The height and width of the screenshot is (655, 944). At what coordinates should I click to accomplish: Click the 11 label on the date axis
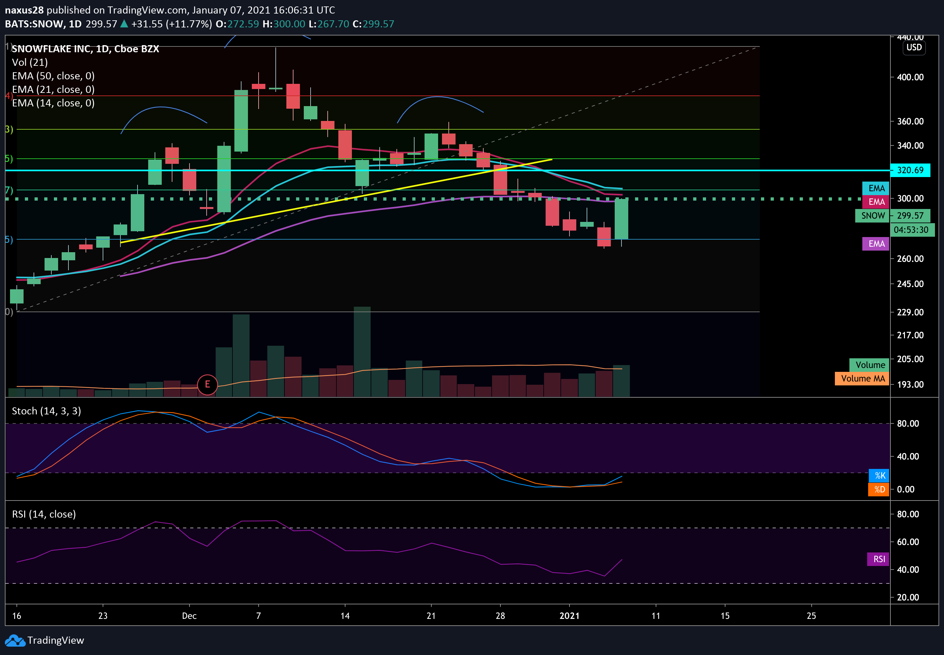tap(656, 616)
